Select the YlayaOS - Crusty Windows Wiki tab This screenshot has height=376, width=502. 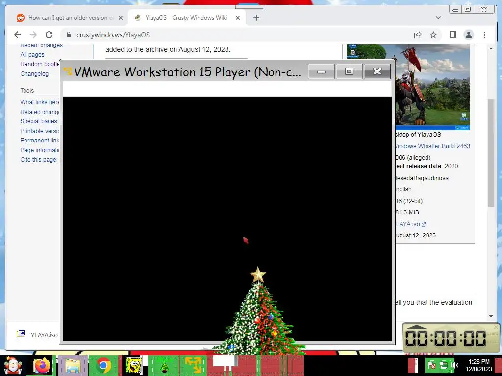186,18
